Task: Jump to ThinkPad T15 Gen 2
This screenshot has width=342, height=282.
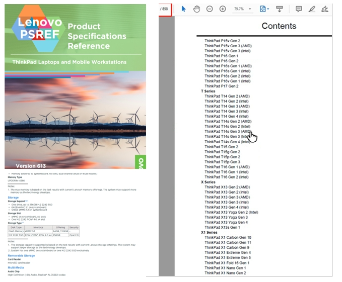Action: pyautogui.click(x=222, y=147)
